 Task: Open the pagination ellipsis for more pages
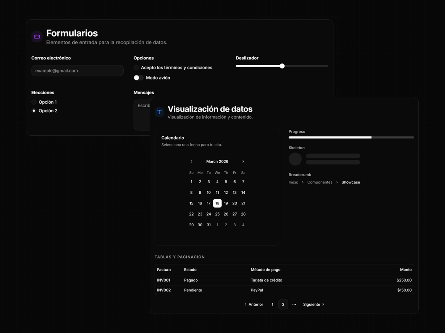click(x=294, y=304)
